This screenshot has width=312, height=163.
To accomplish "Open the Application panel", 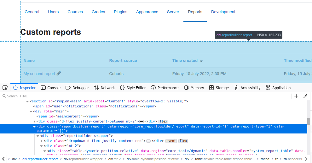I will point(278,88).
